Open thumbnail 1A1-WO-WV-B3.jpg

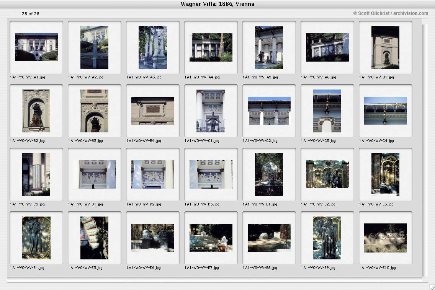tap(94, 111)
